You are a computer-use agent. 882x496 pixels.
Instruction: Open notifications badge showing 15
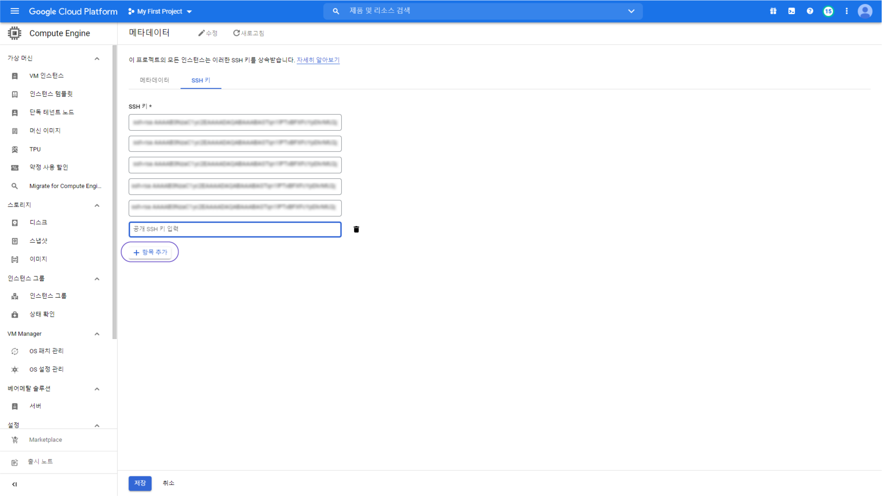click(x=828, y=11)
